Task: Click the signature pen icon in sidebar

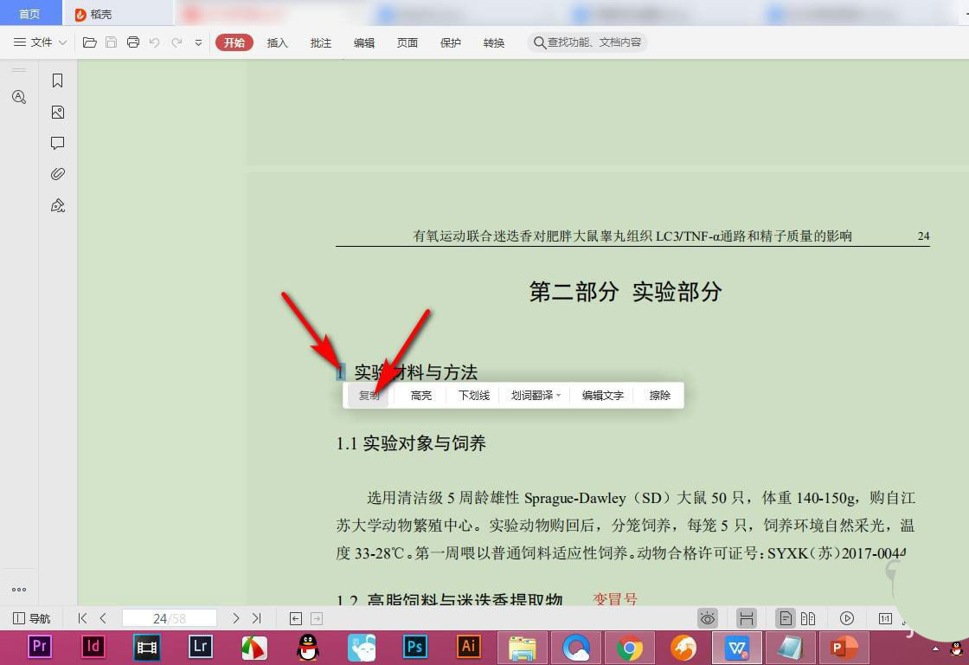Action: coord(58,205)
